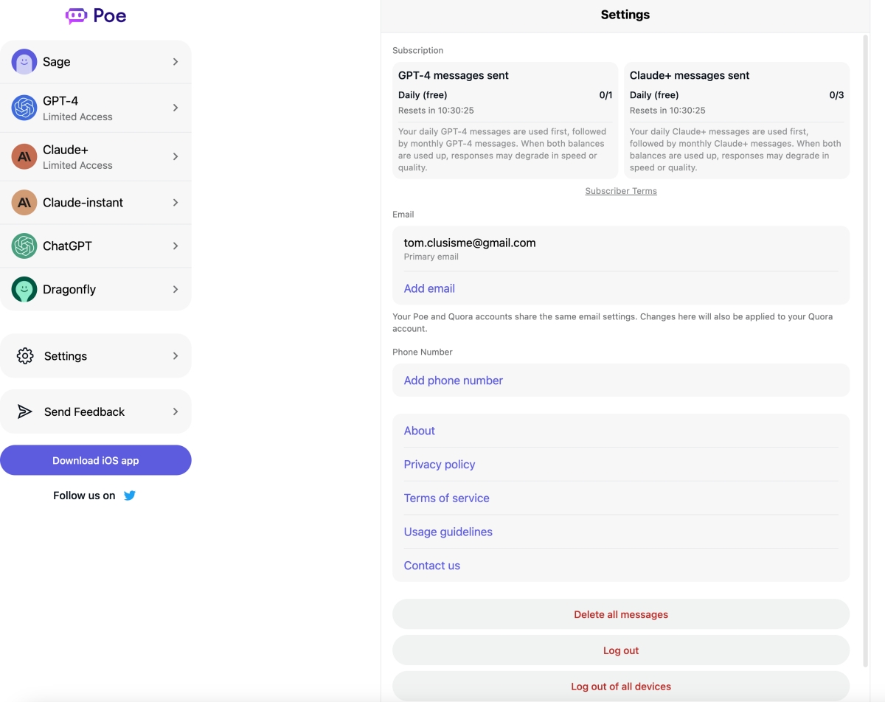The width and height of the screenshot is (885, 702).
Task: Open the Subscriber Terms link
Action: tap(621, 191)
